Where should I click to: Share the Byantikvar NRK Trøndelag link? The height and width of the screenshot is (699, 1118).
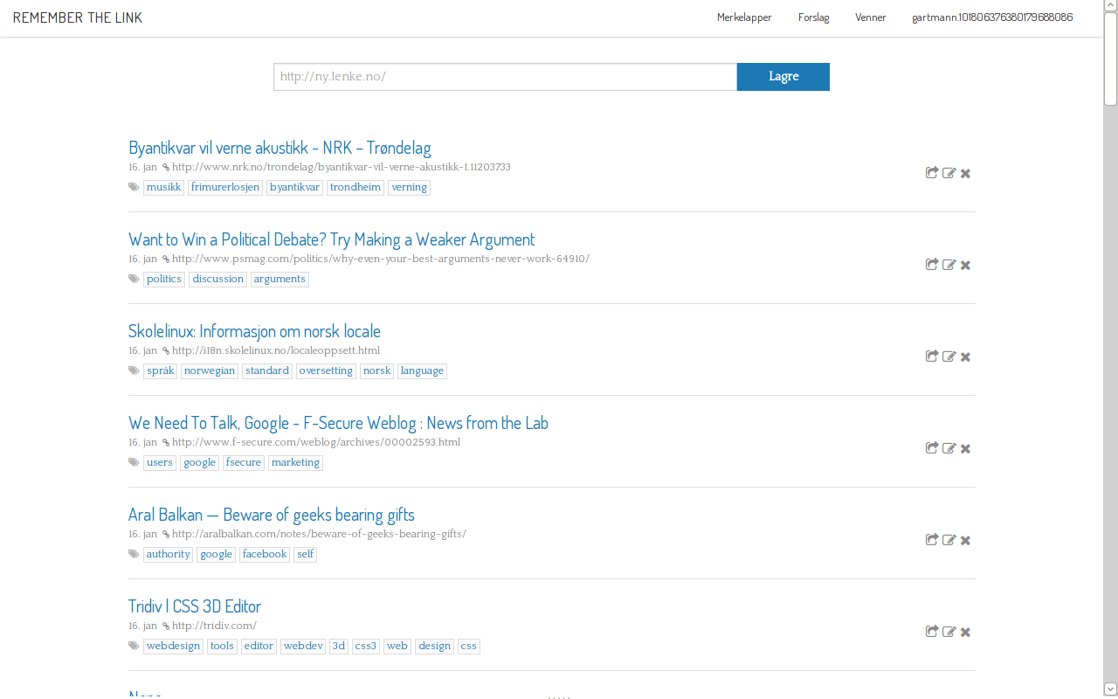pos(932,173)
